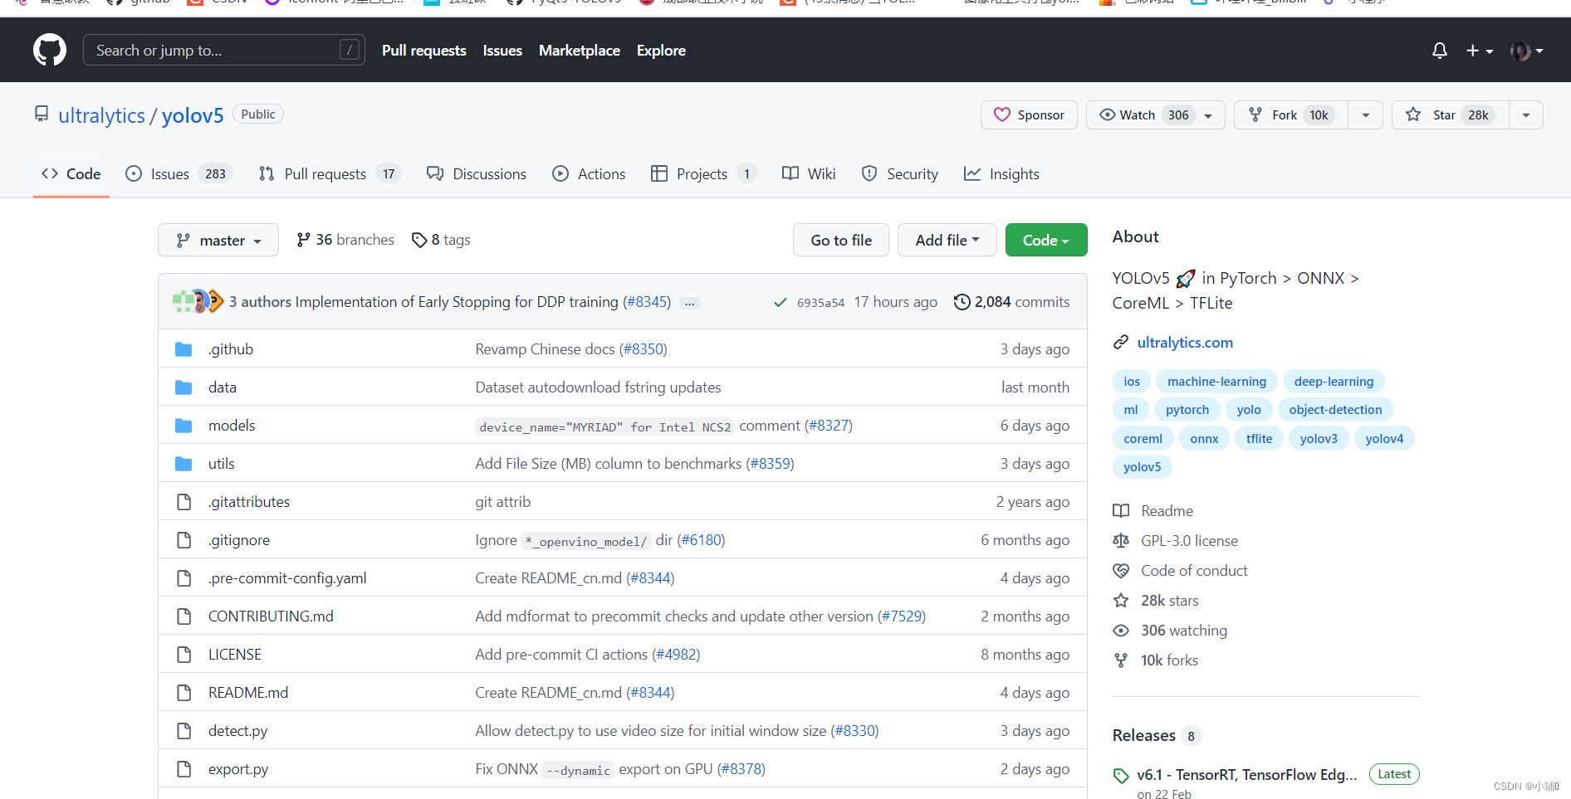Click the utils folder icon
1571x799 pixels.
[x=184, y=464]
